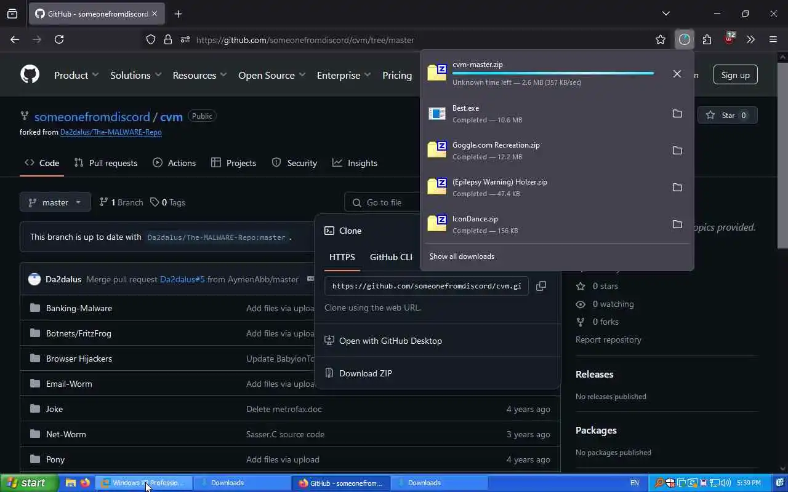This screenshot has height=492, width=788.
Task: Click the Sign up button
Action: click(x=735, y=75)
